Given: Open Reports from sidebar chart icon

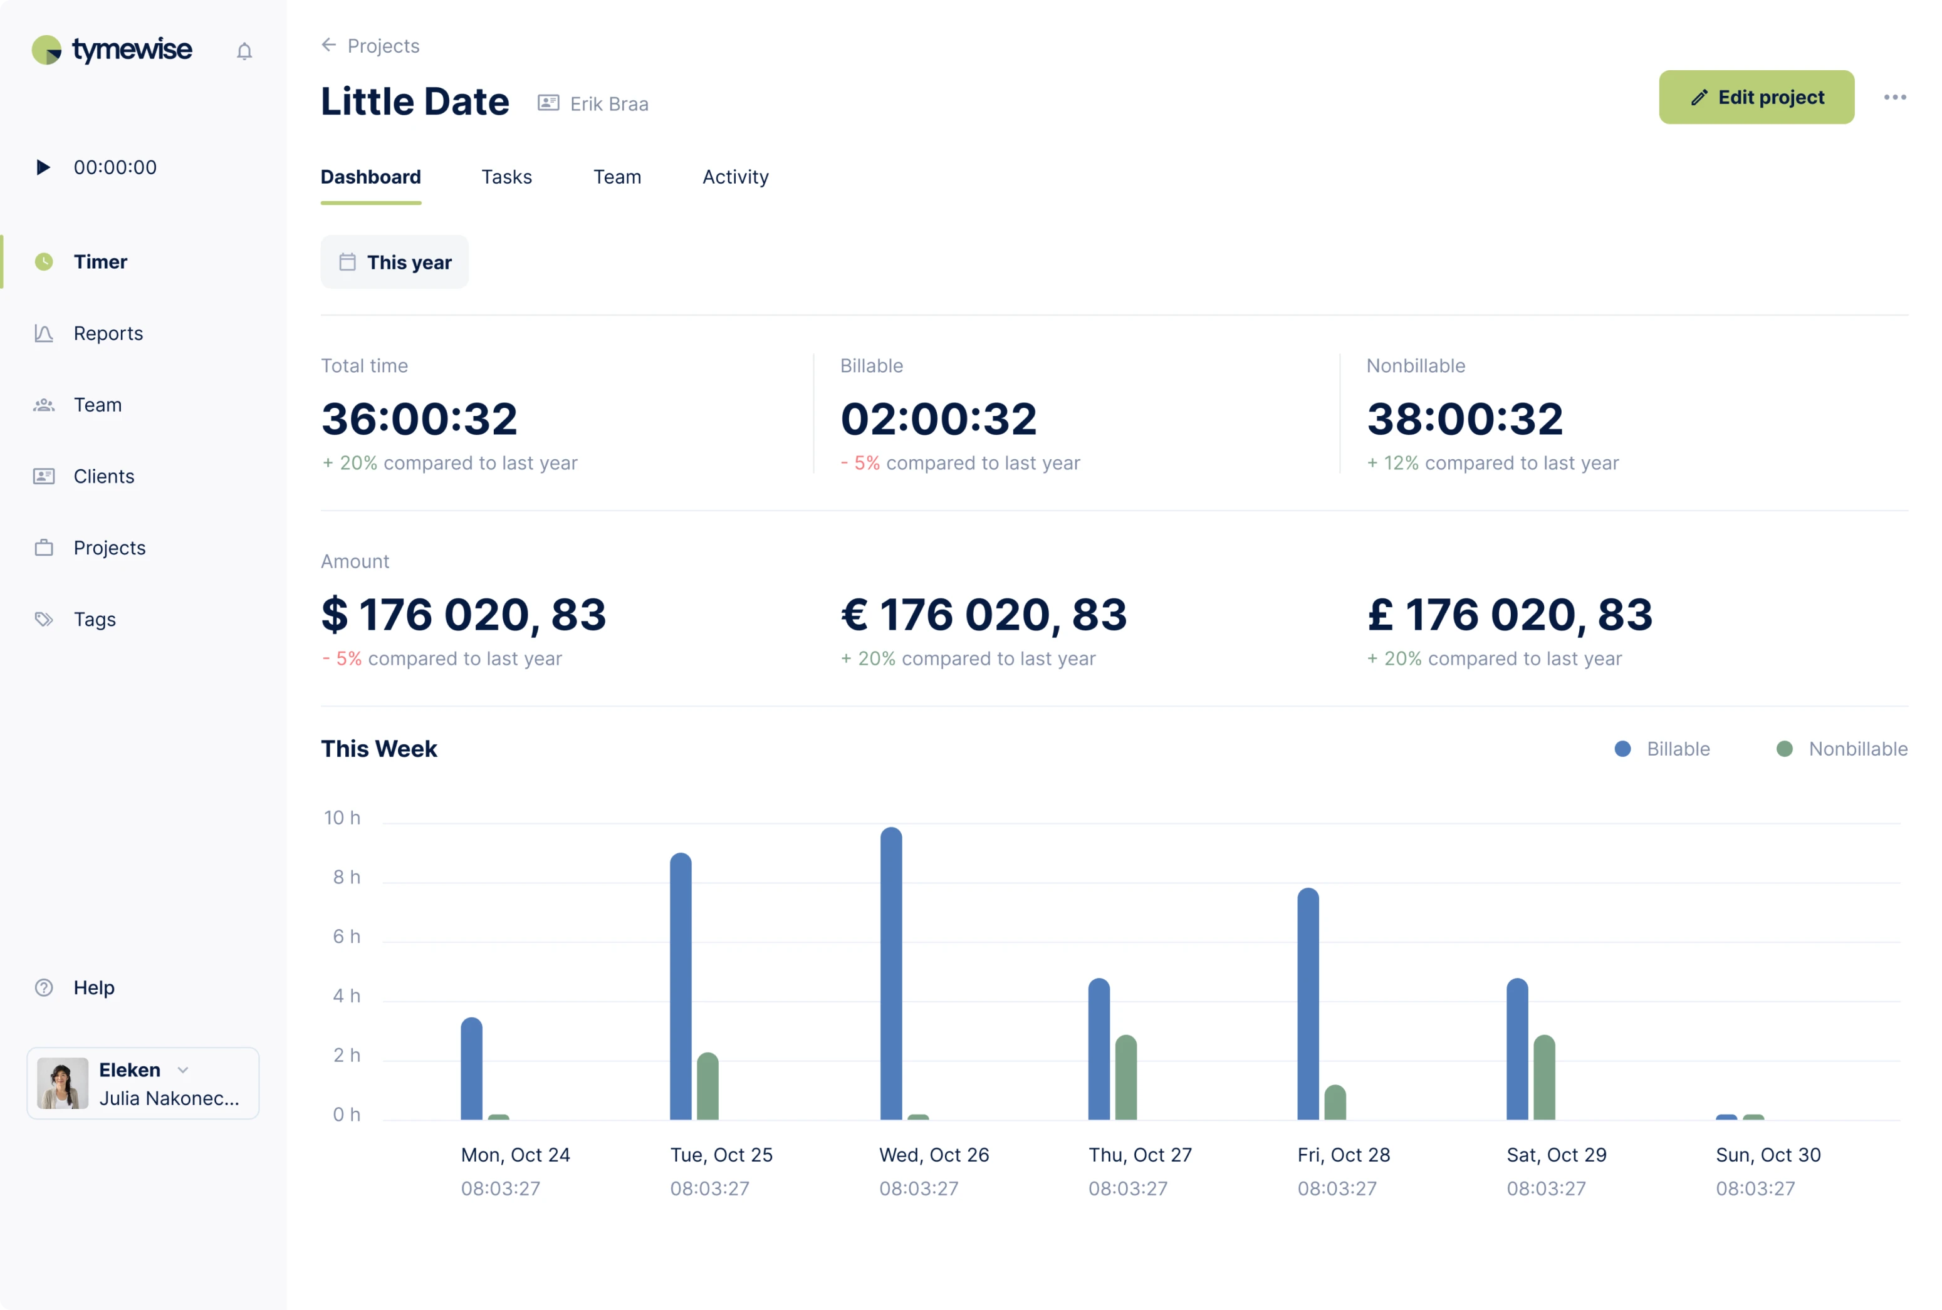Looking at the screenshot, I should click(x=43, y=333).
